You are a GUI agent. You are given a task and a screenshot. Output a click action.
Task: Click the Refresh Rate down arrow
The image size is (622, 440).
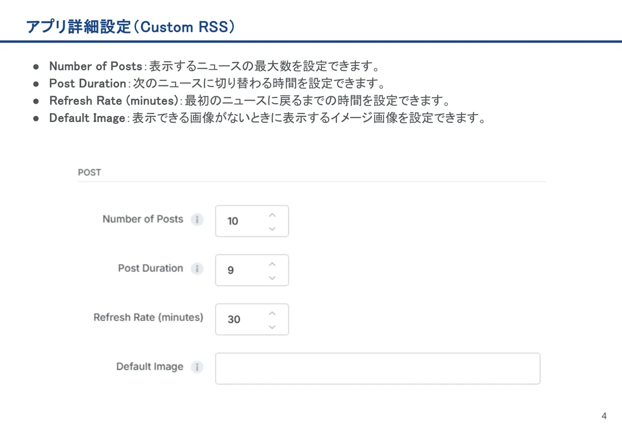tap(272, 327)
